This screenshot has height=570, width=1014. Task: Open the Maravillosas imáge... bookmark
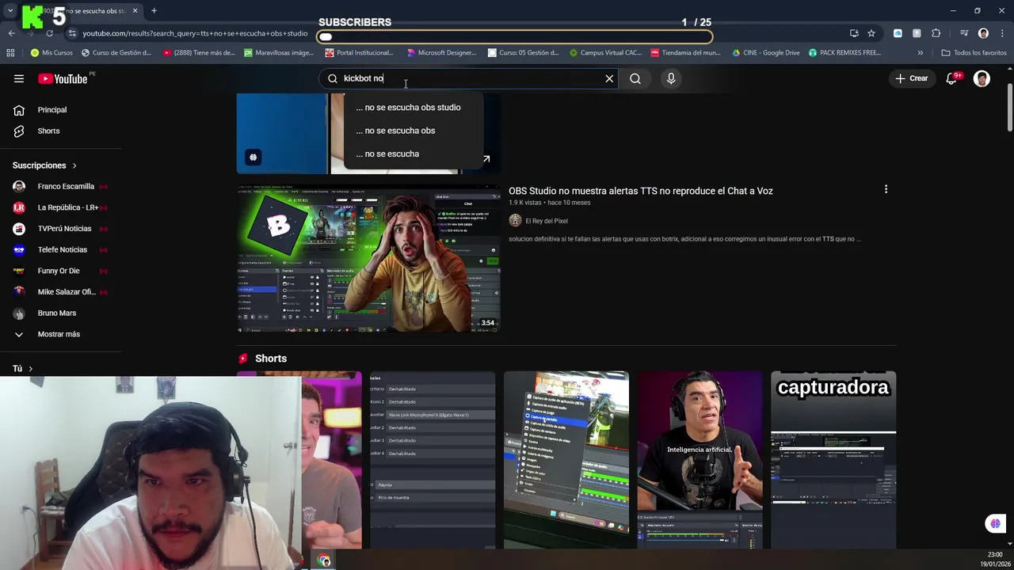[x=279, y=53]
